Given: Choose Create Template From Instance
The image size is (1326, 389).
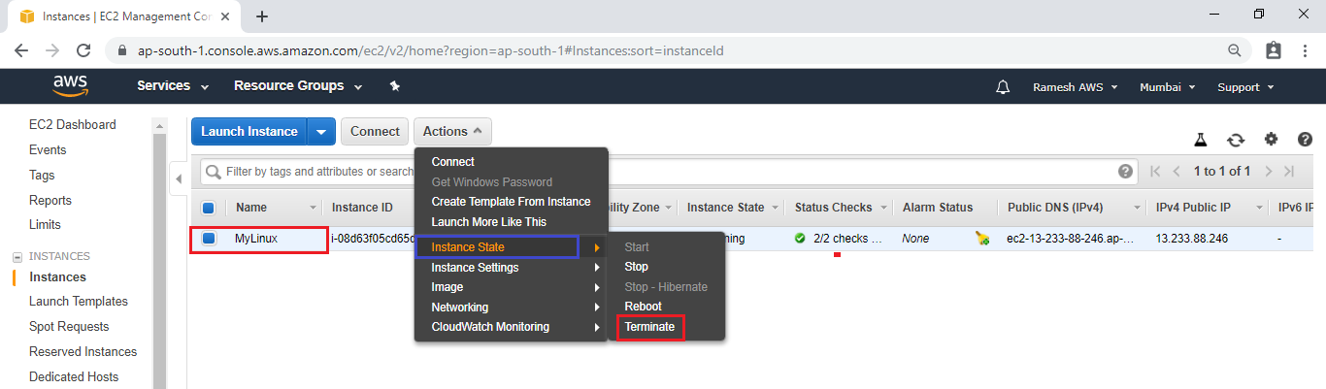Looking at the screenshot, I should pyautogui.click(x=511, y=202).
